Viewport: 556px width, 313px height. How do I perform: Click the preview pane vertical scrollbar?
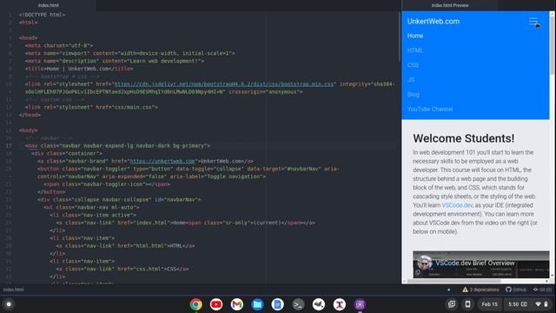coord(552,44)
